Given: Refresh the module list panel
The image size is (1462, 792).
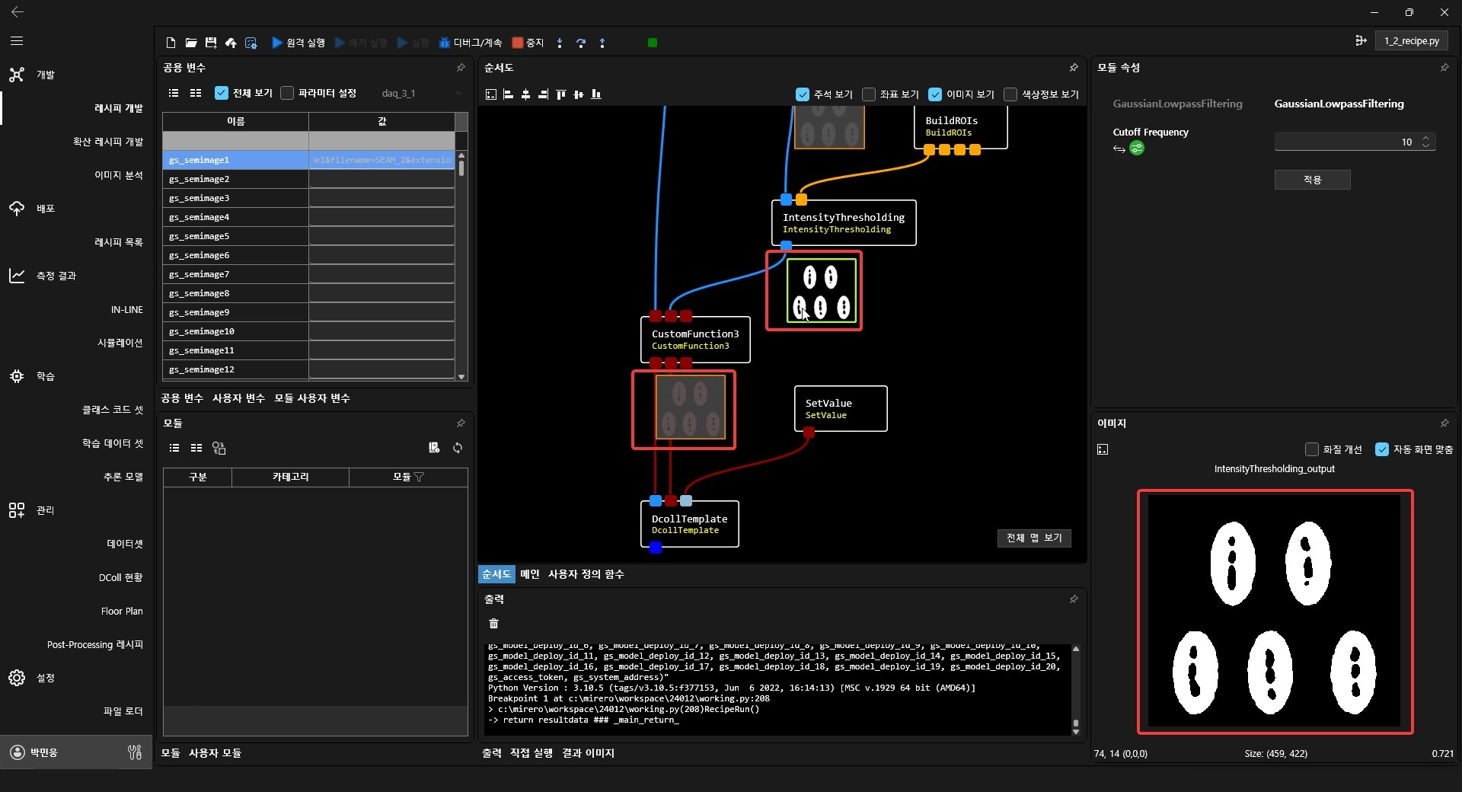Looking at the screenshot, I should coord(458,448).
